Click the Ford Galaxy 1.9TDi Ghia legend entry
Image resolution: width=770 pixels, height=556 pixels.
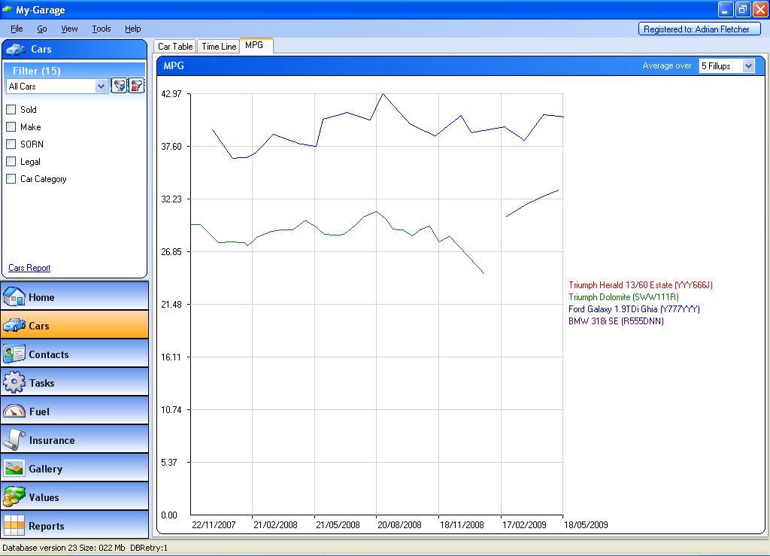pyautogui.click(x=633, y=309)
